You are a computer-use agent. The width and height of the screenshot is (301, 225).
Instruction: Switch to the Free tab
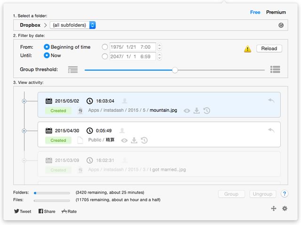click(255, 12)
